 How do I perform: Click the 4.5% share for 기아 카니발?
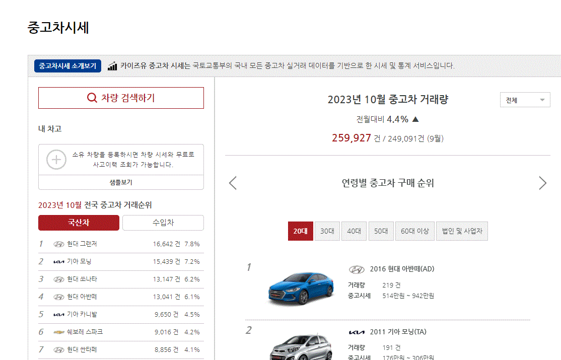(x=192, y=315)
